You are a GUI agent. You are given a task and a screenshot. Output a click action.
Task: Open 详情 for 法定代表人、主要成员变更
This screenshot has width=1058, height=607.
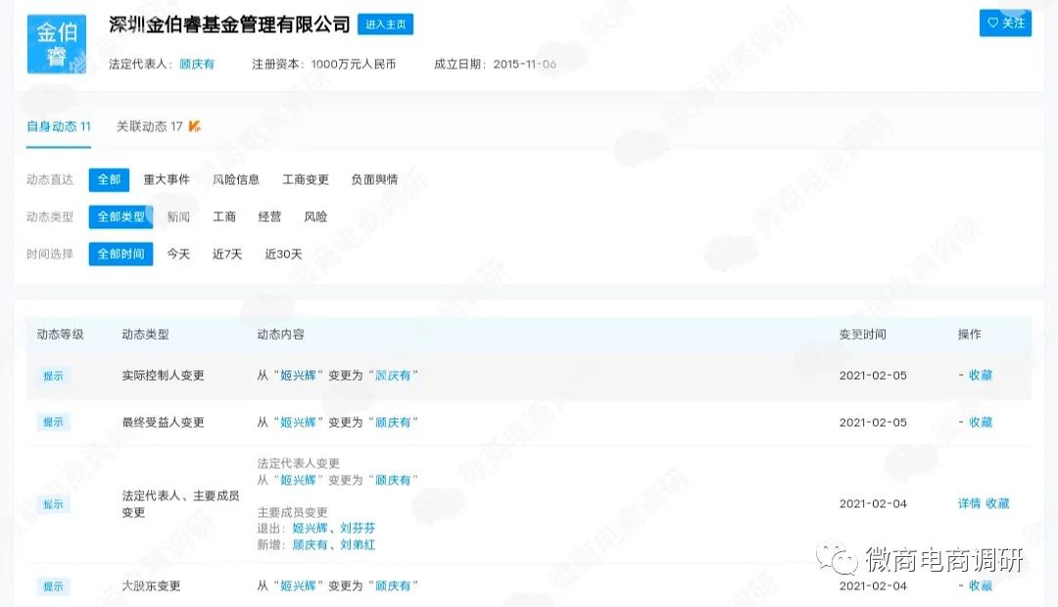967,503
